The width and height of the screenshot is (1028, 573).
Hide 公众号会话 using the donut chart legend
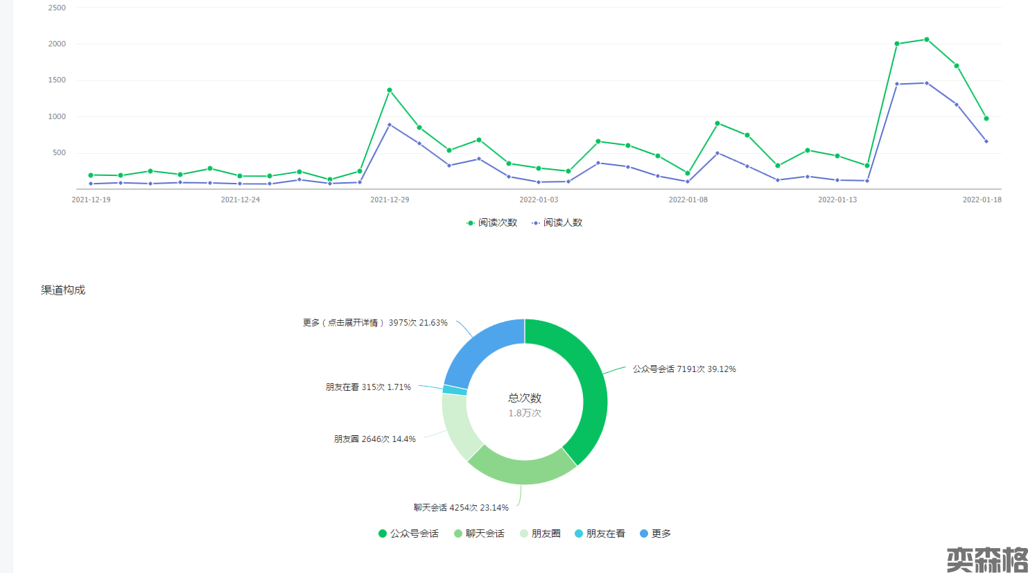tap(408, 534)
